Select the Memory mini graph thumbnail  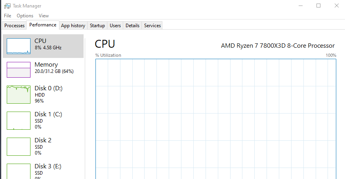19,70
